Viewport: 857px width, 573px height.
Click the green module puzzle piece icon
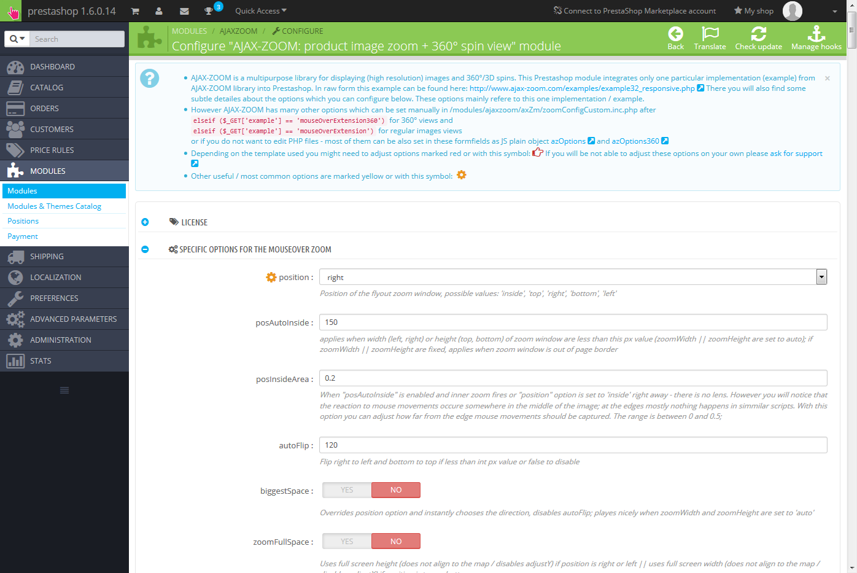pyautogui.click(x=149, y=38)
